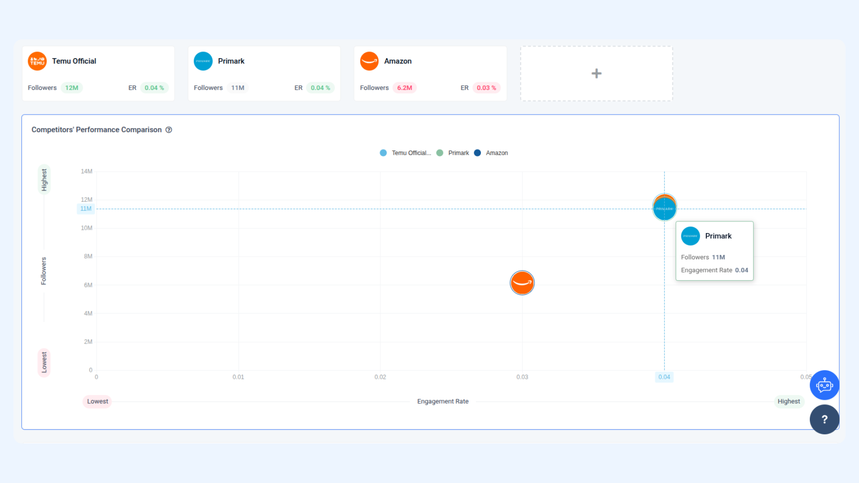Select the Amazon bubble on the chart
859x483 pixels.
point(522,283)
